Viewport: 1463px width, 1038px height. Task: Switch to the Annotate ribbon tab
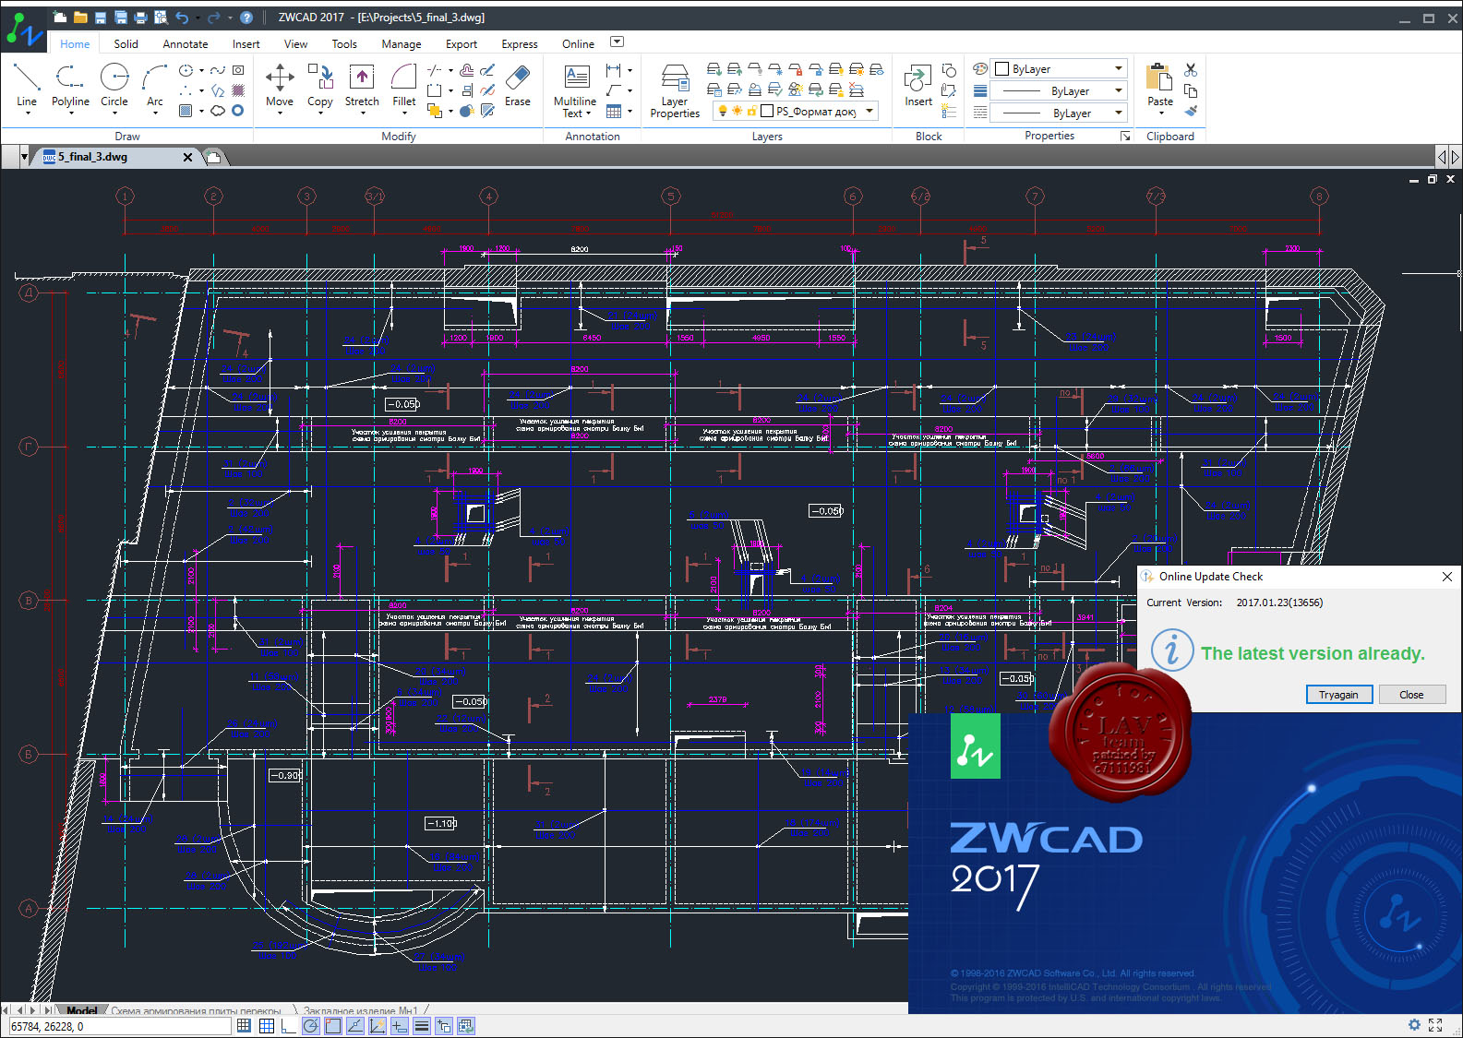186,43
